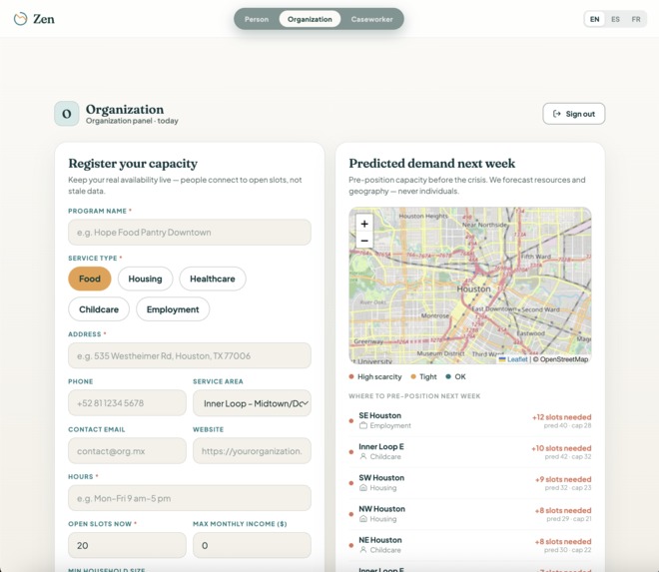This screenshot has height=572, width=659.
Task: Click the "+10 slots needed" text
Action: [561, 448]
